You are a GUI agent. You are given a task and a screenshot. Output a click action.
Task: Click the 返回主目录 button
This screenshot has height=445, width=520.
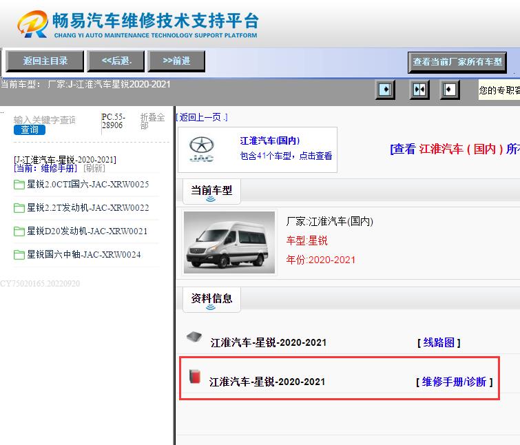click(45, 61)
